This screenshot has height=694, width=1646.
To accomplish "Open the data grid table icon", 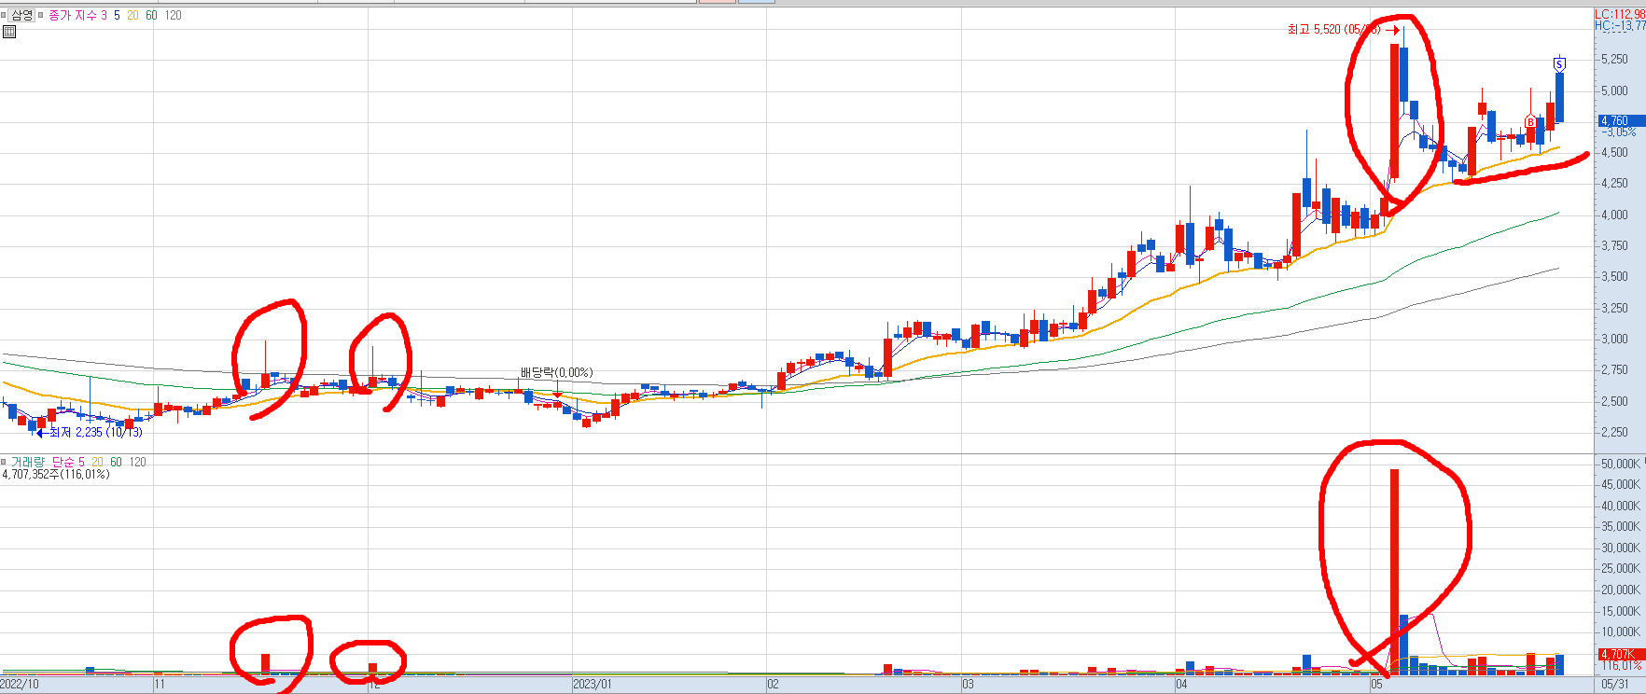I will point(9,32).
